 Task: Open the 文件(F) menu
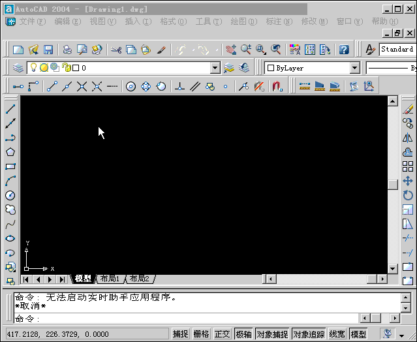[32, 22]
